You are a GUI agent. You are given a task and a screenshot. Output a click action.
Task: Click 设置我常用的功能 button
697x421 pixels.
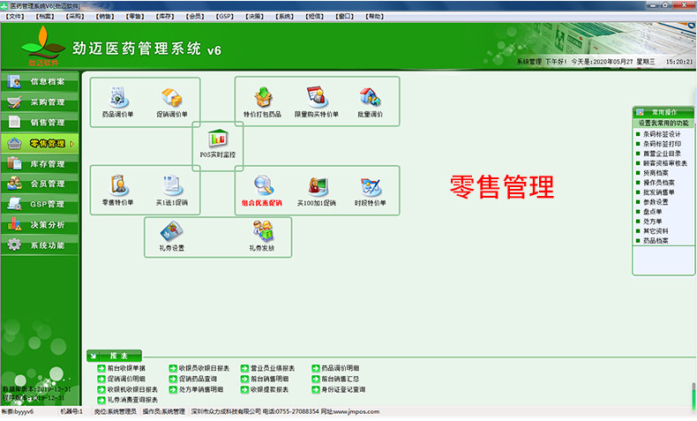[663, 124]
